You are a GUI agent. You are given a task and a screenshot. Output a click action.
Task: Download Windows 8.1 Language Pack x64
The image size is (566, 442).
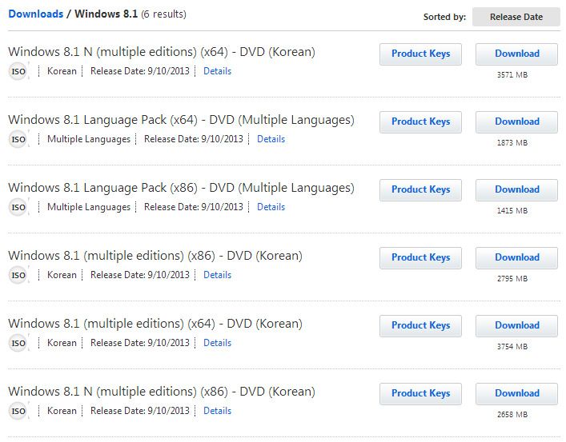coord(516,121)
